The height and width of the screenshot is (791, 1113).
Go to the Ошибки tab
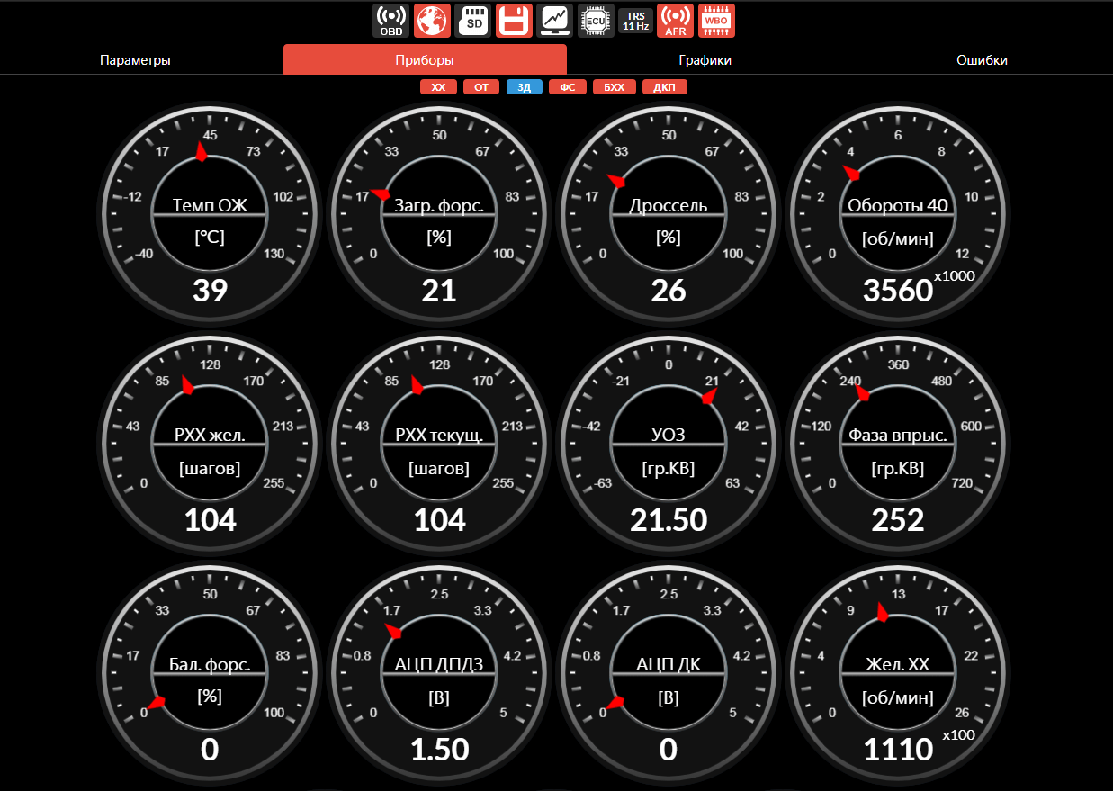982,60
